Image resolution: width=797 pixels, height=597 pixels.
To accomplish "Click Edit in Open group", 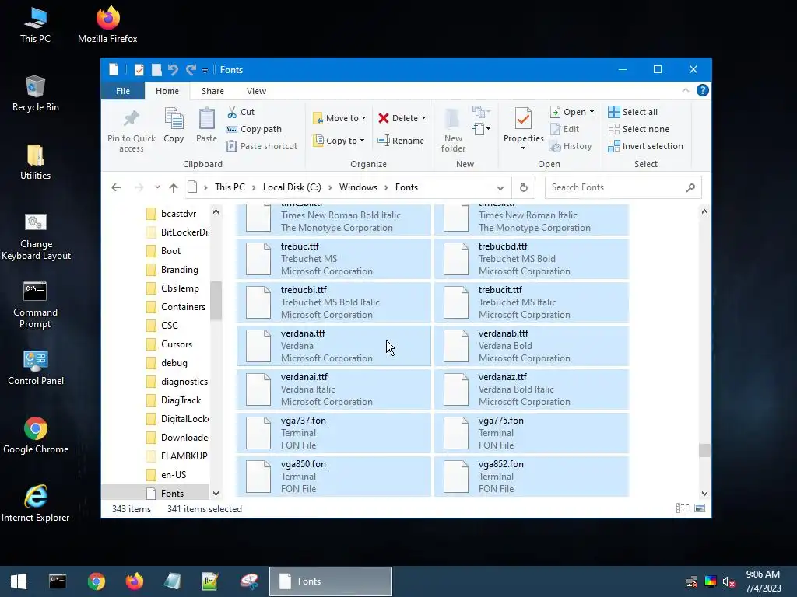I will (x=564, y=129).
